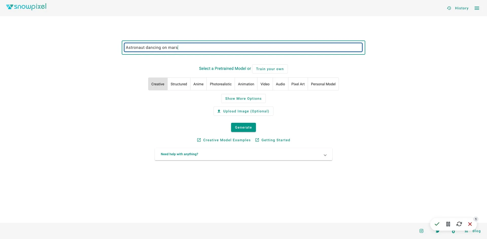Click the Generate button

[x=243, y=127]
